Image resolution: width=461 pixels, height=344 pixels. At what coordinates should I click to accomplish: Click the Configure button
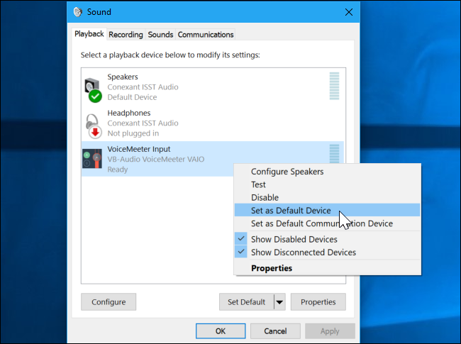109,302
